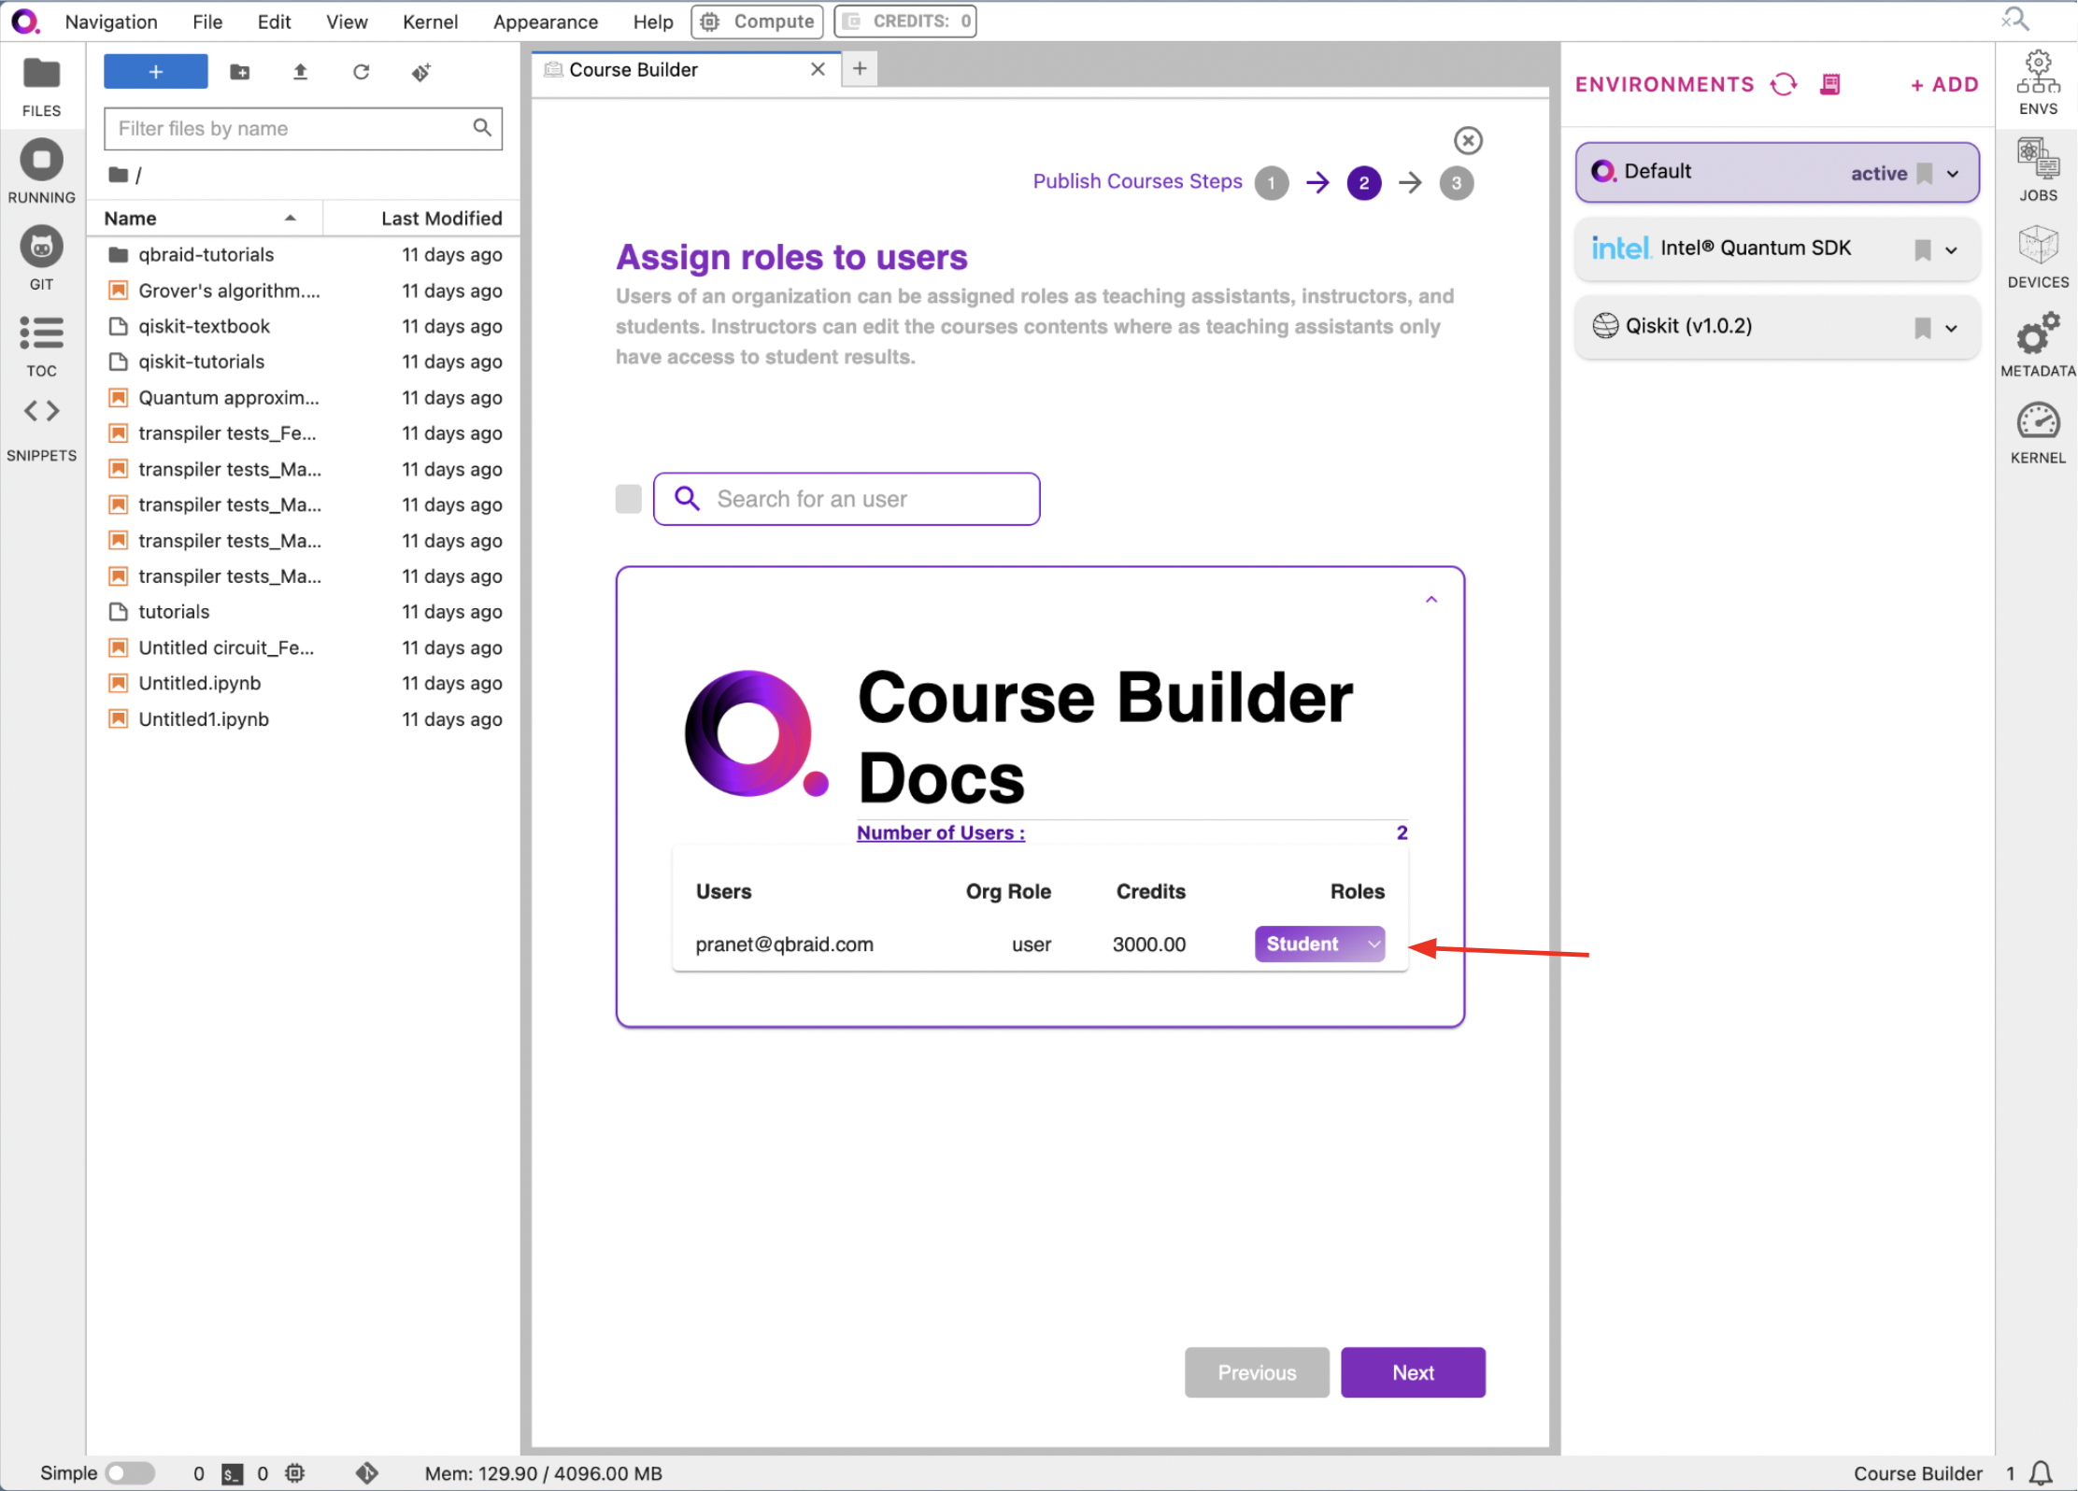The width and height of the screenshot is (2078, 1491).
Task: Toggle the Simple mode switch
Action: [130, 1473]
